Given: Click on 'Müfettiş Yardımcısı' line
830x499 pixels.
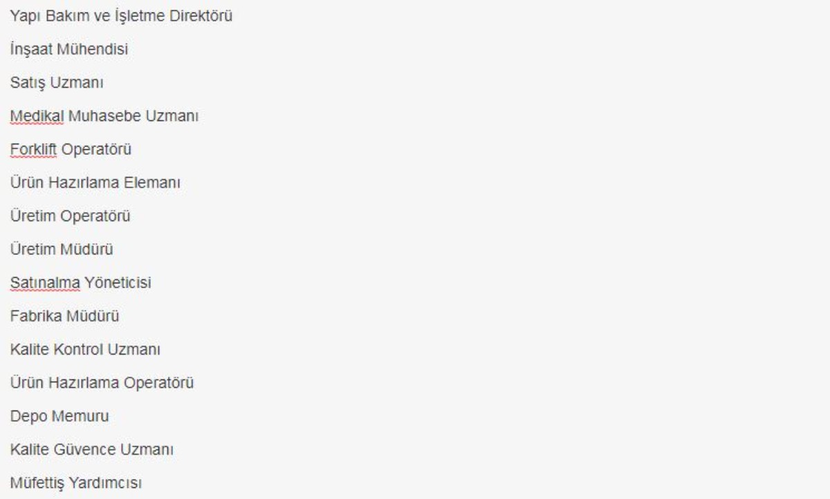Looking at the screenshot, I should [x=75, y=482].
